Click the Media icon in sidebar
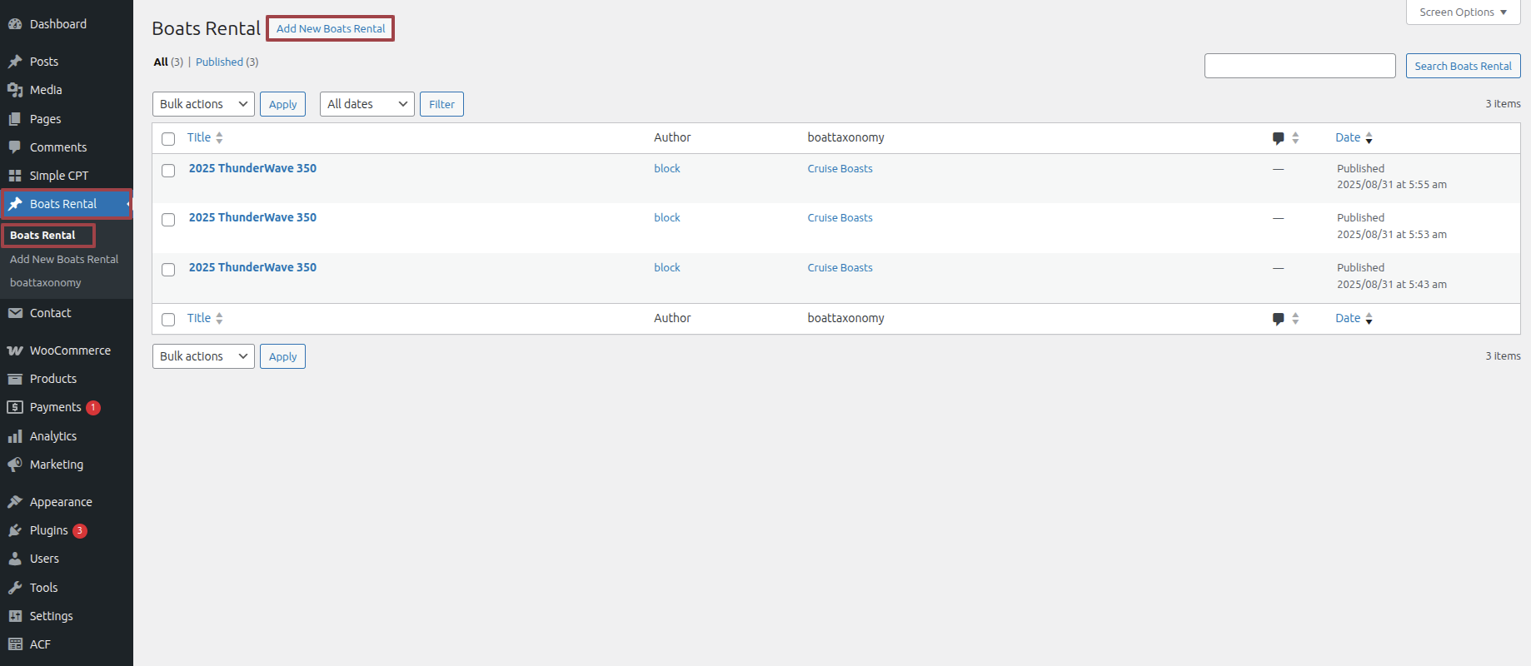The width and height of the screenshot is (1531, 666). click(x=15, y=90)
